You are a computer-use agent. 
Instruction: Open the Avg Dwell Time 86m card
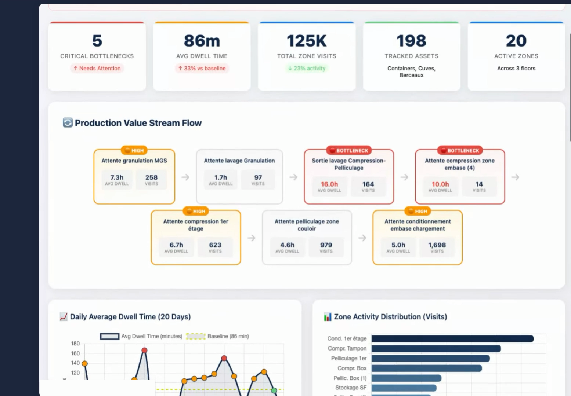pyautogui.click(x=202, y=56)
